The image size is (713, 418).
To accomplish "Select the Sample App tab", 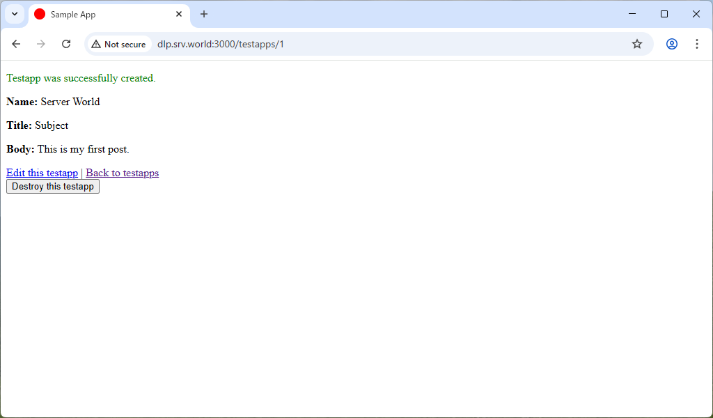I will click(97, 15).
